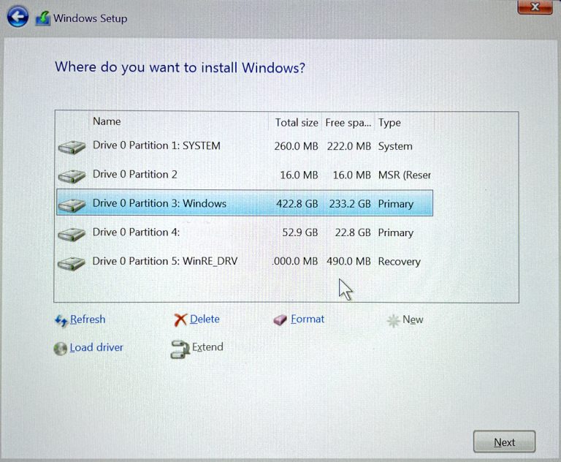Click the Format eraser icon
Image resolution: width=561 pixels, height=462 pixels.
(280, 320)
